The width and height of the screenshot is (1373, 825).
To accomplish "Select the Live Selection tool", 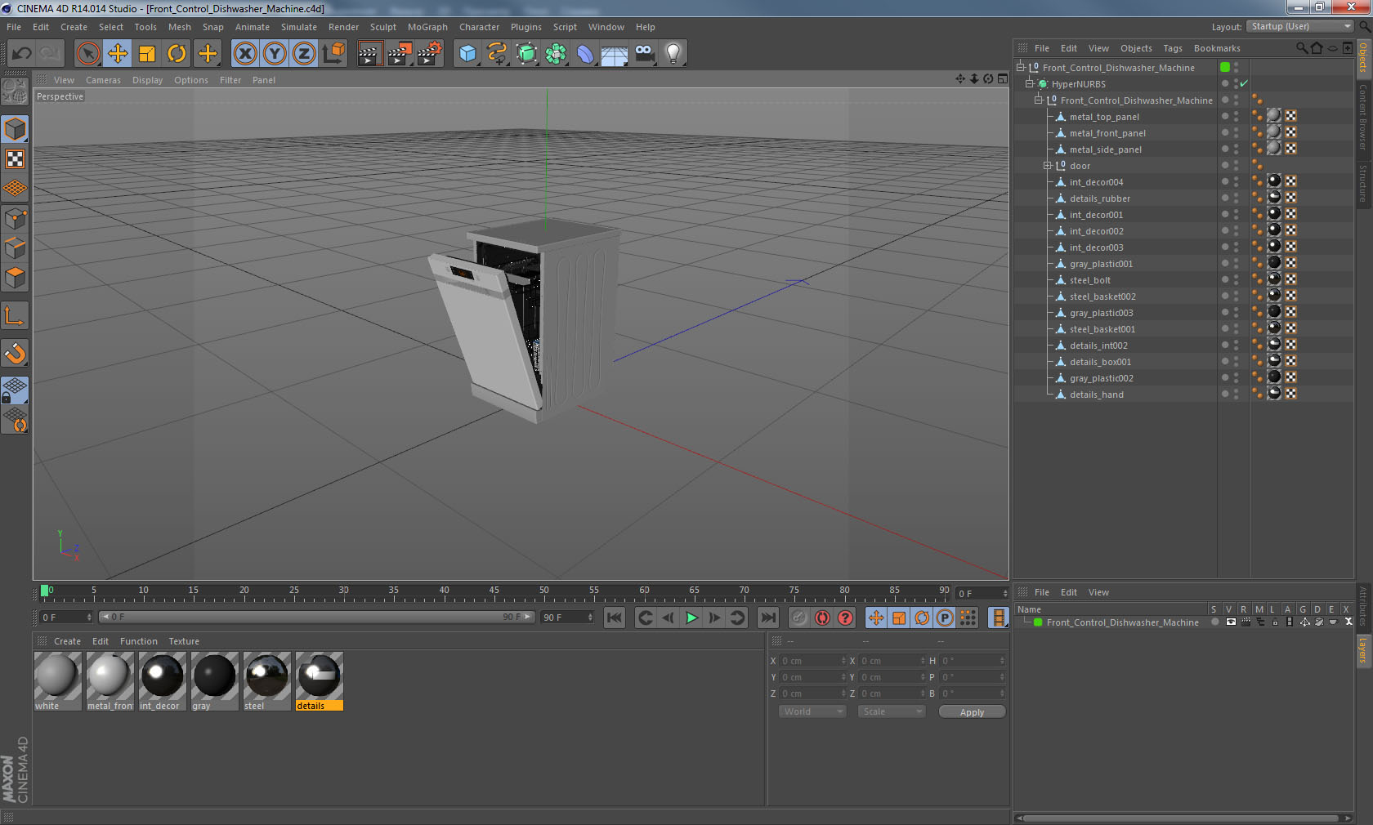I will (88, 54).
